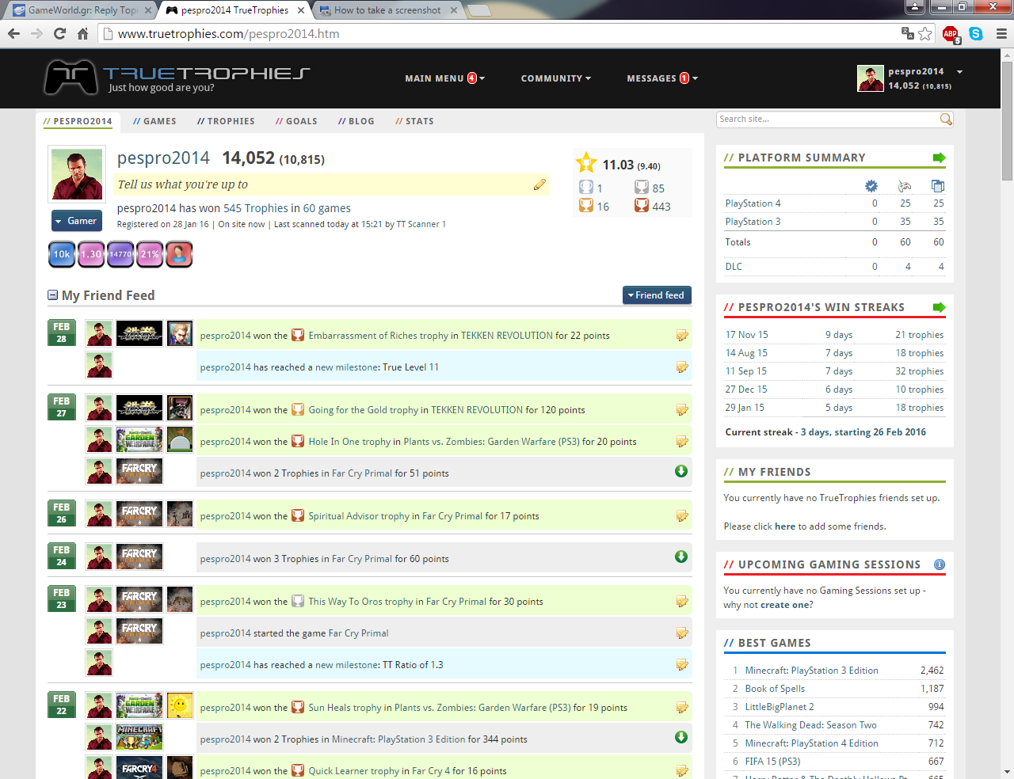The height and width of the screenshot is (779, 1014).
Task: Click PlayStation 4 platform row label
Action: 753,203
